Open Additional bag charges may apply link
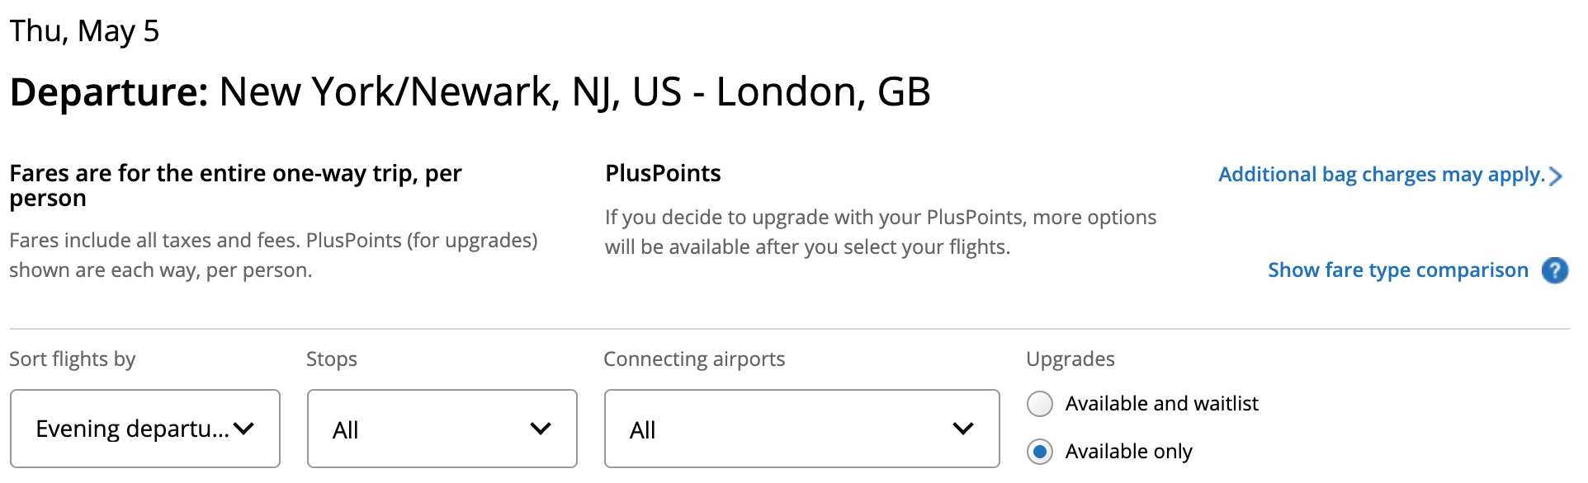The width and height of the screenshot is (1588, 483). click(1382, 175)
